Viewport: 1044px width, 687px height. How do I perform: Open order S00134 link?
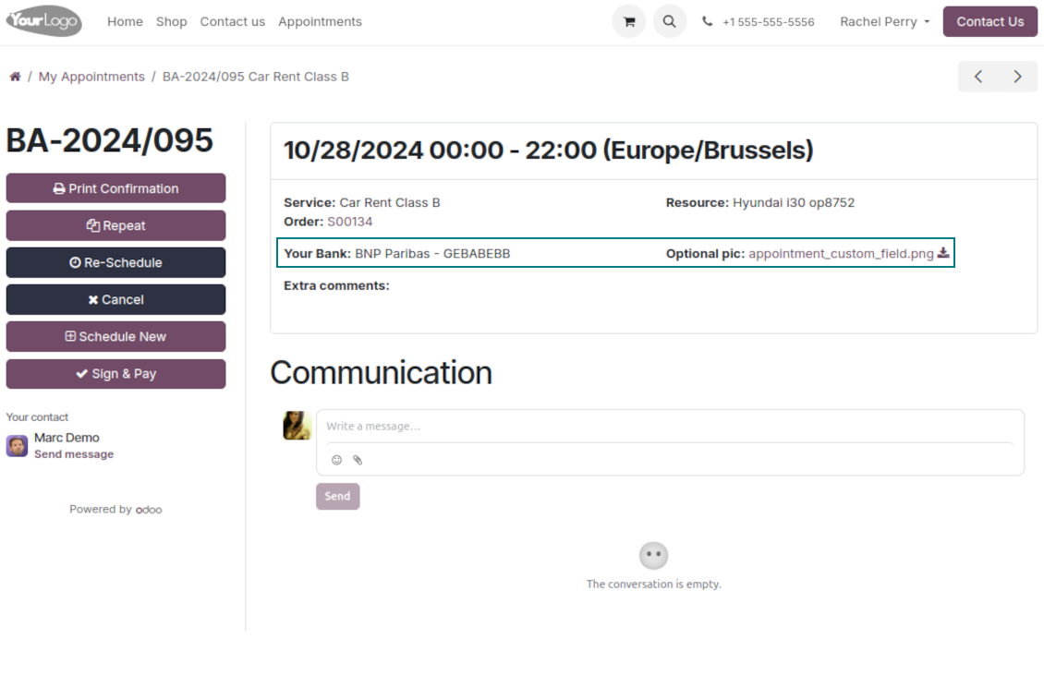pos(349,222)
